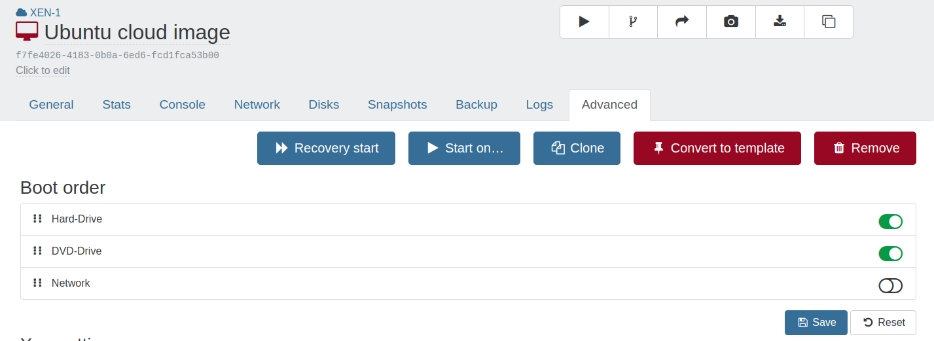Open the Console tab
Image resolution: width=934 pixels, height=341 pixels.
pos(183,105)
